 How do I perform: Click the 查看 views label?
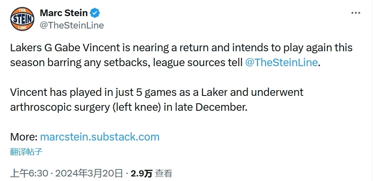click(x=164, y=173)
